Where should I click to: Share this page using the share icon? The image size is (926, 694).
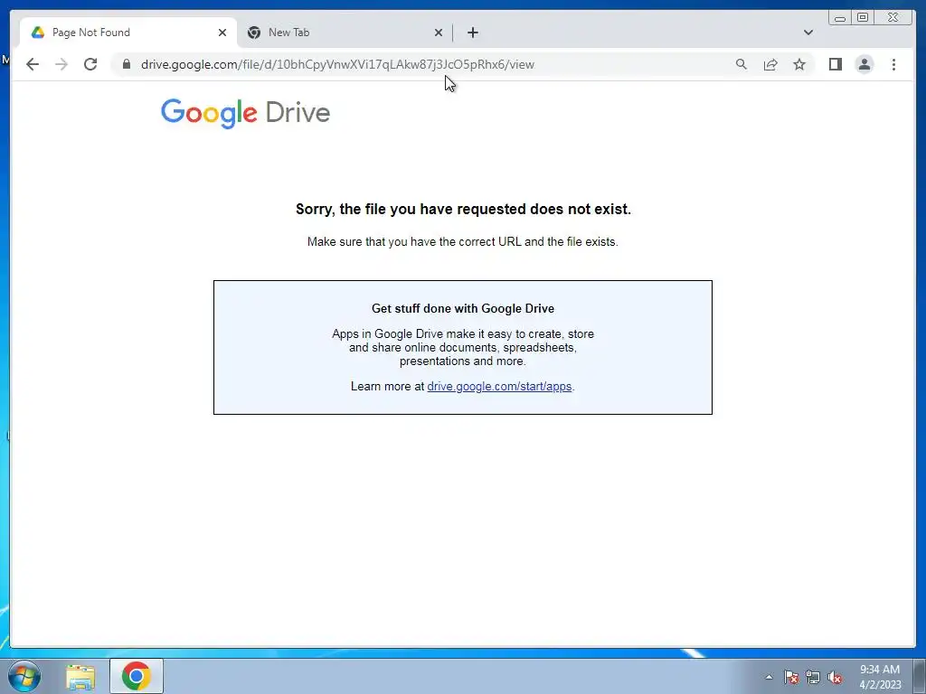tap(770, 64)
